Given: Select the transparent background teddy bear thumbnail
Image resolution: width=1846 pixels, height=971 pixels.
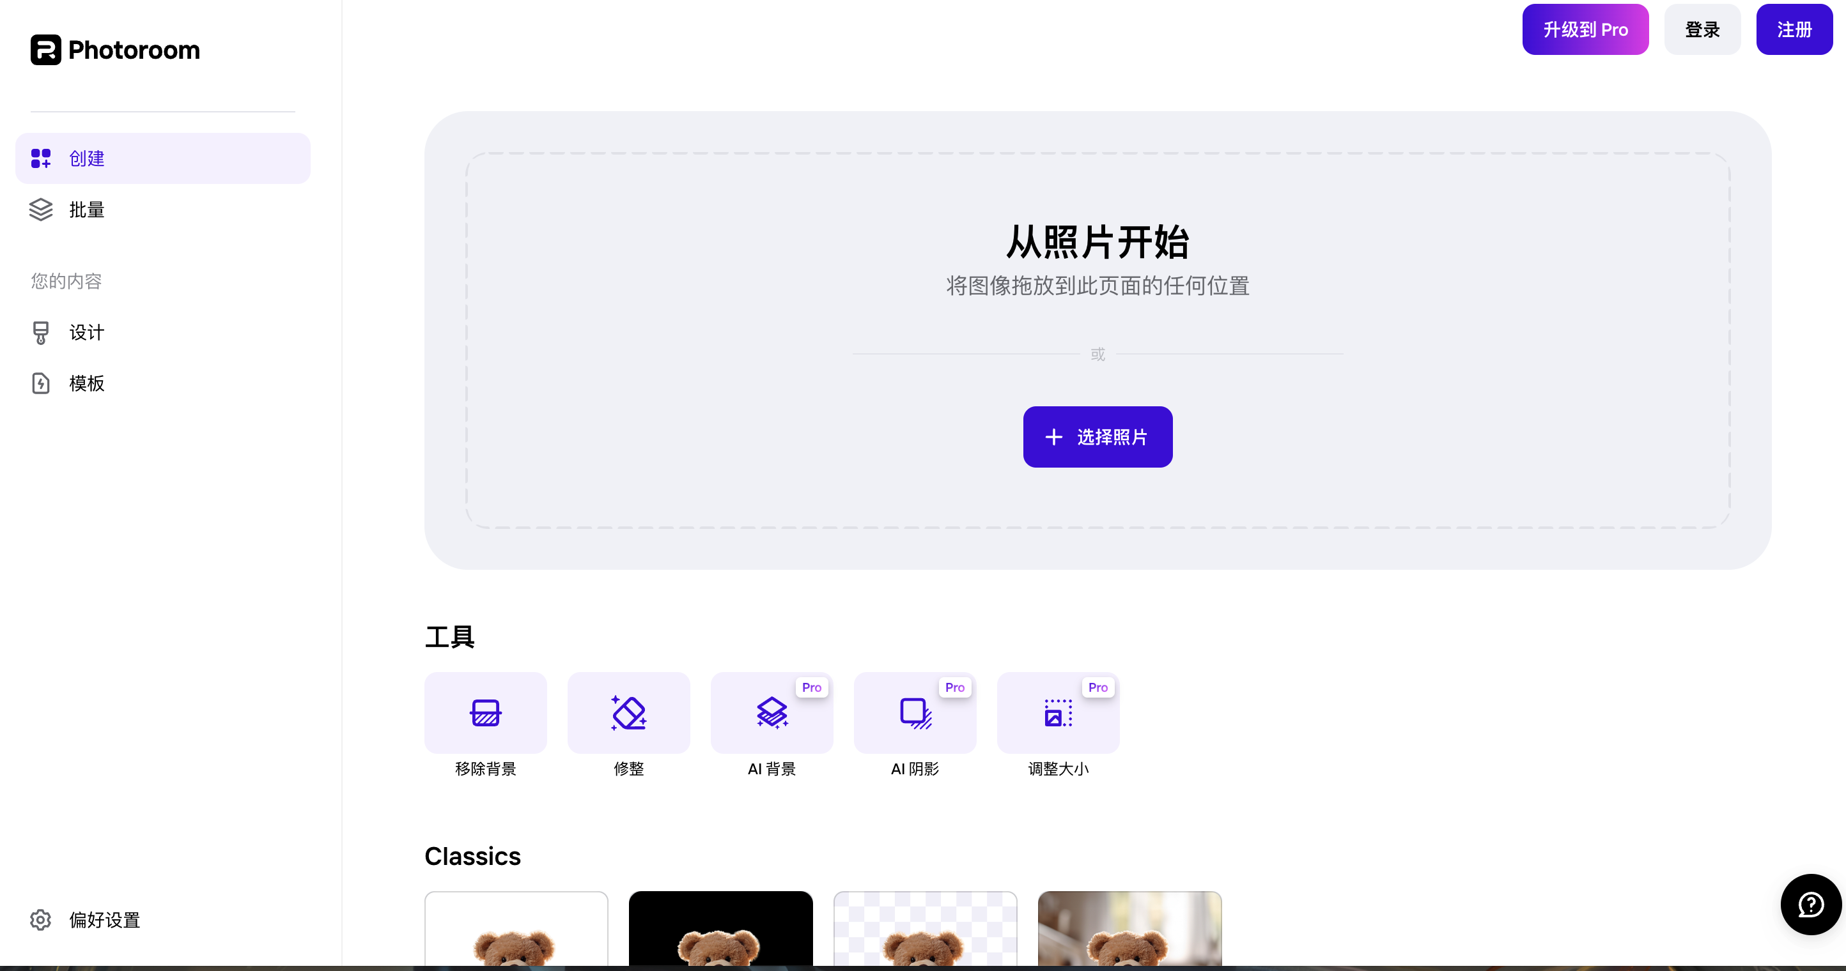Looking at the screenshot, I should (x=924, y=938).
